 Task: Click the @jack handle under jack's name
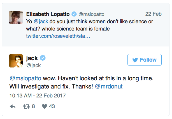34,66
